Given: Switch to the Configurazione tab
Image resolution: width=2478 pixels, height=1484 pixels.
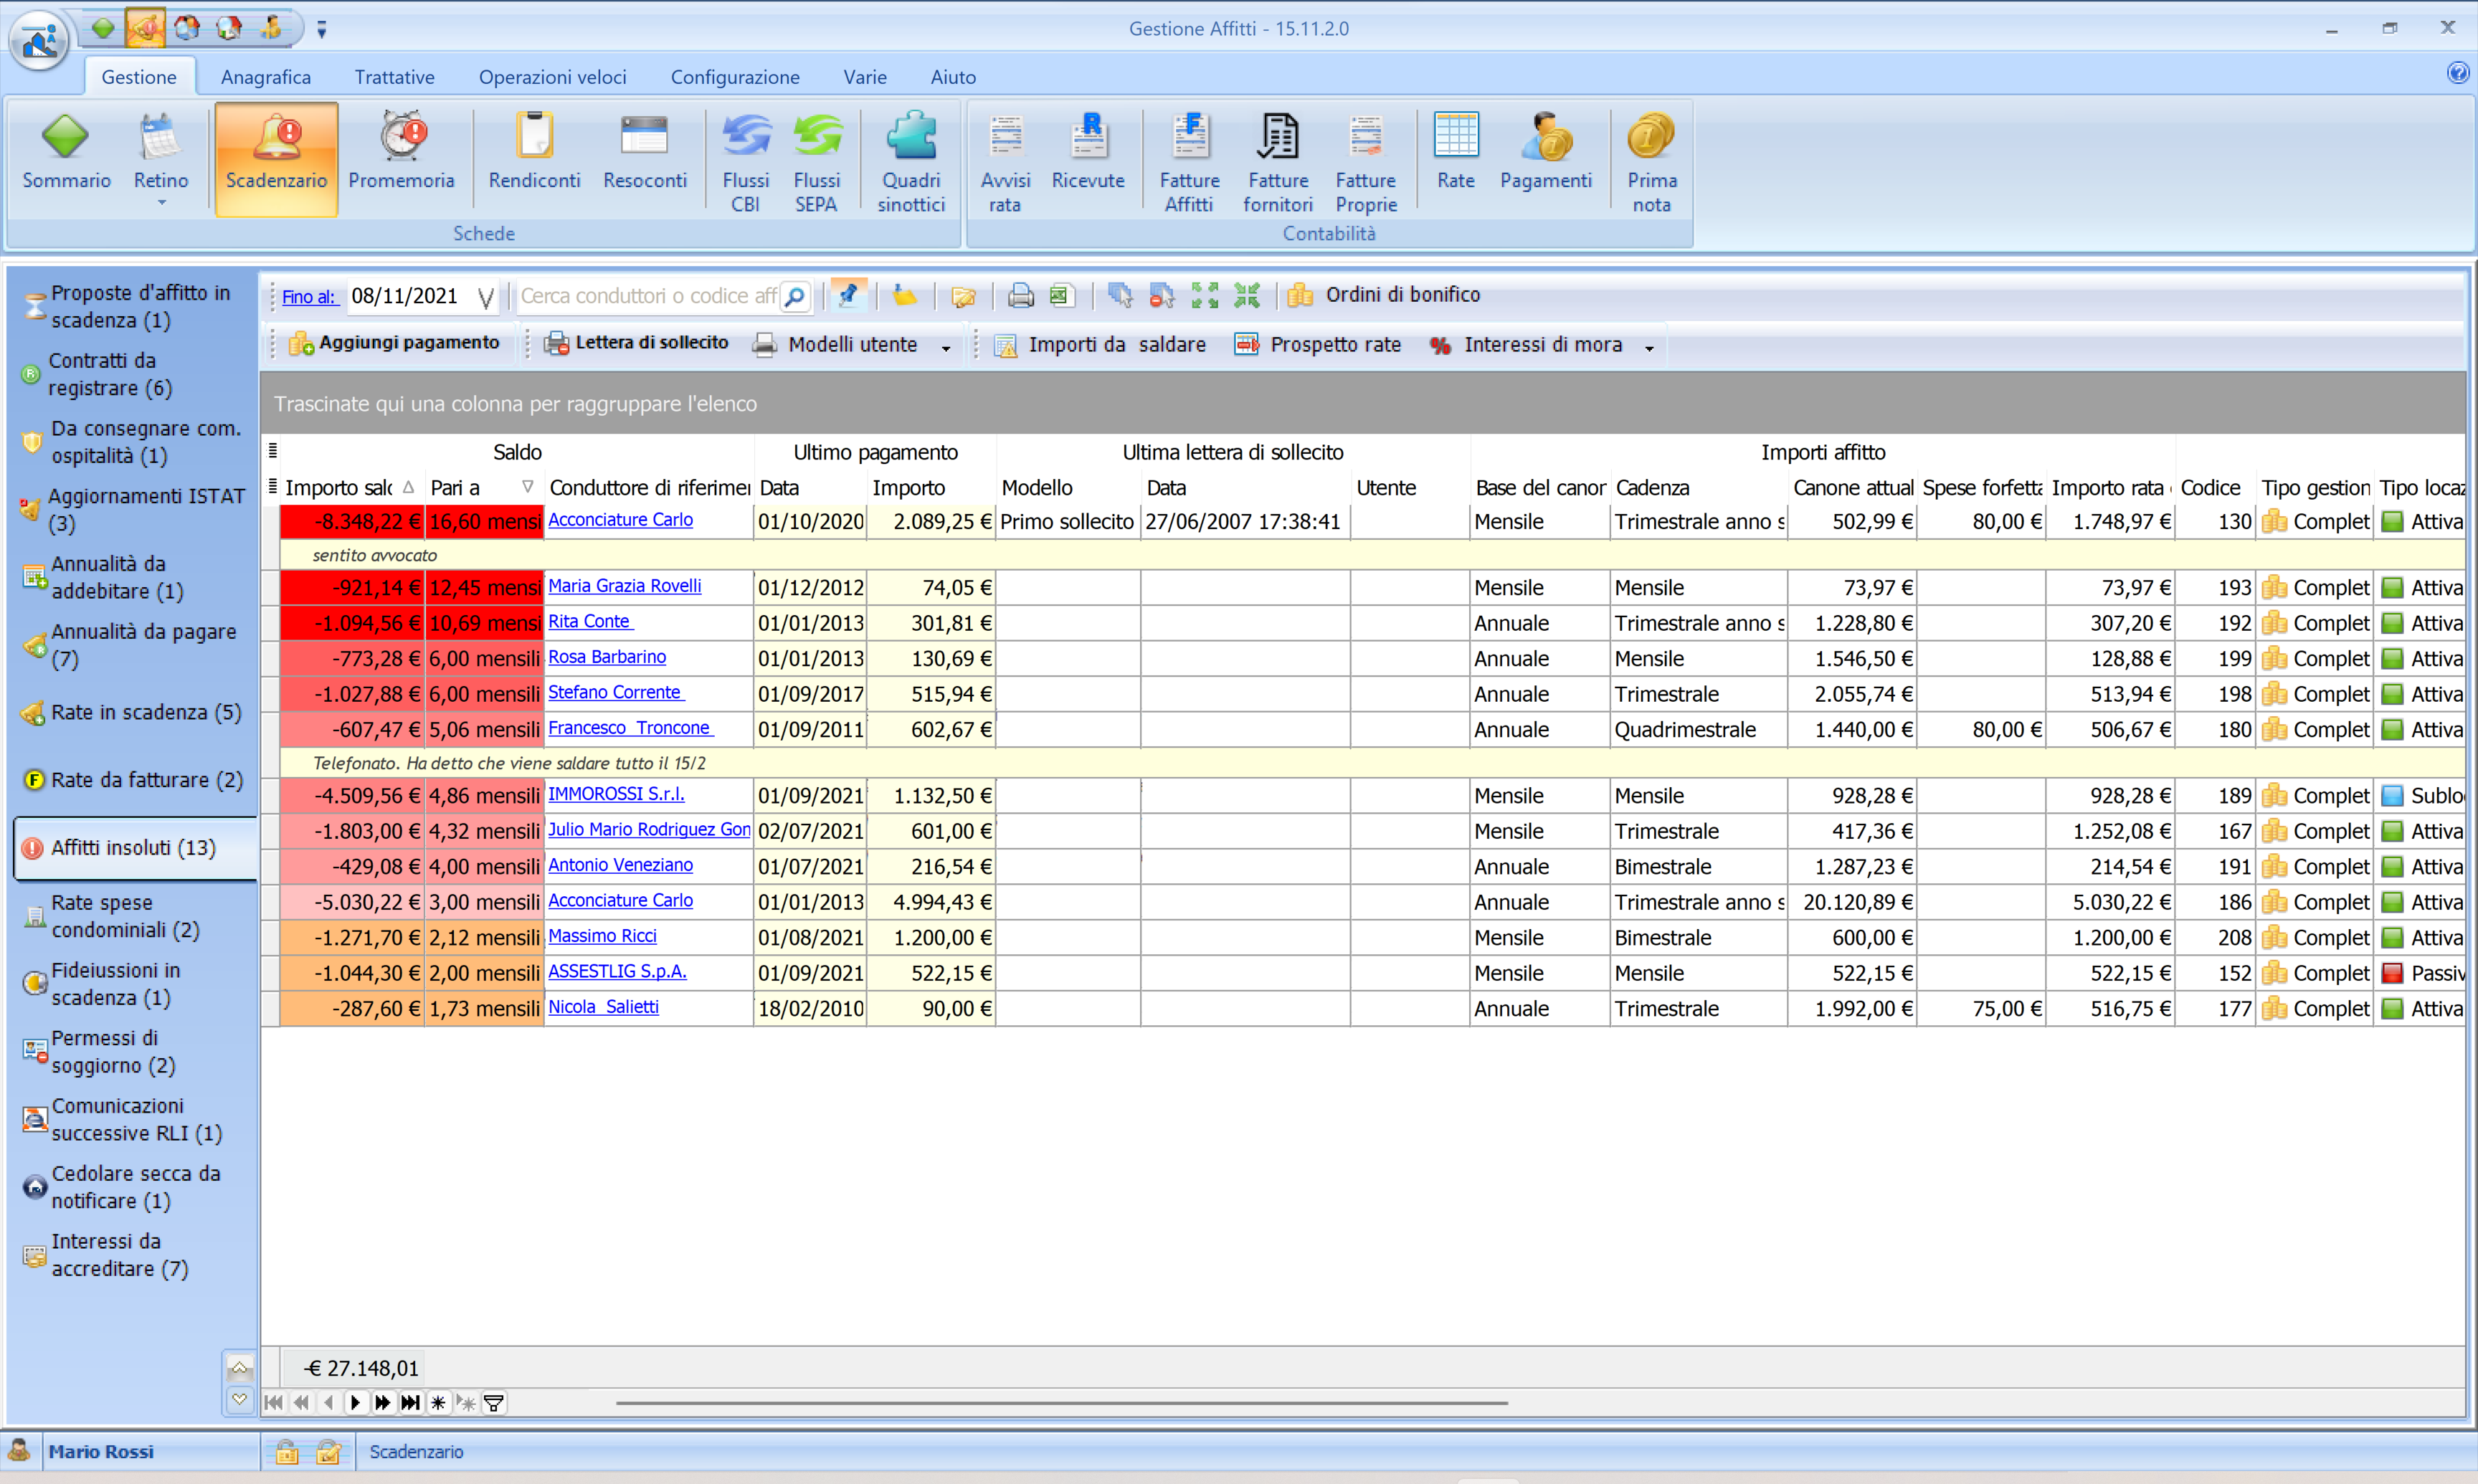Looking at the screenshot, I should pyautogui.click(x=735, y=77).
